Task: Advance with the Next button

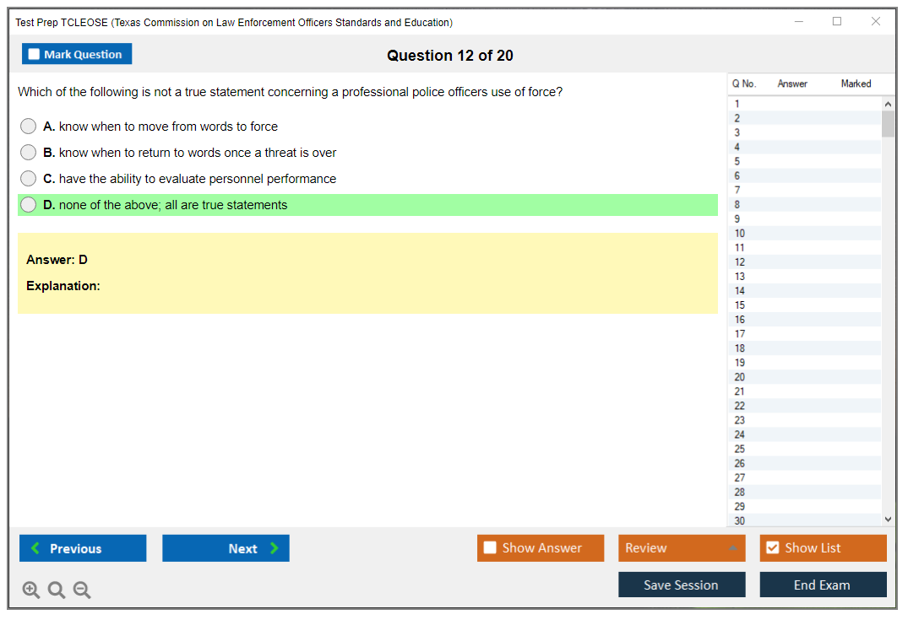Action: [226, 548]
